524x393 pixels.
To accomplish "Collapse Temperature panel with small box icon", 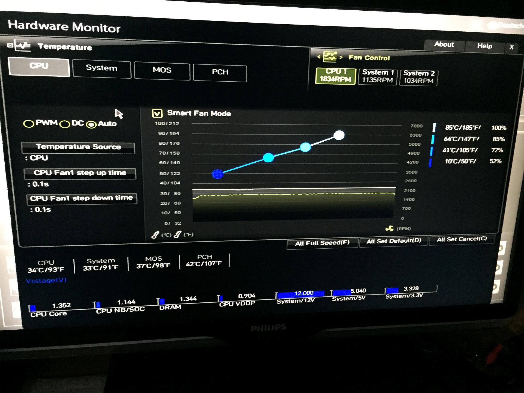I will pyautogui.click(x=10, y=45).
